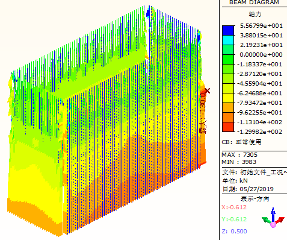Click the green Y-axis arrow of triad

pos(266,220)
